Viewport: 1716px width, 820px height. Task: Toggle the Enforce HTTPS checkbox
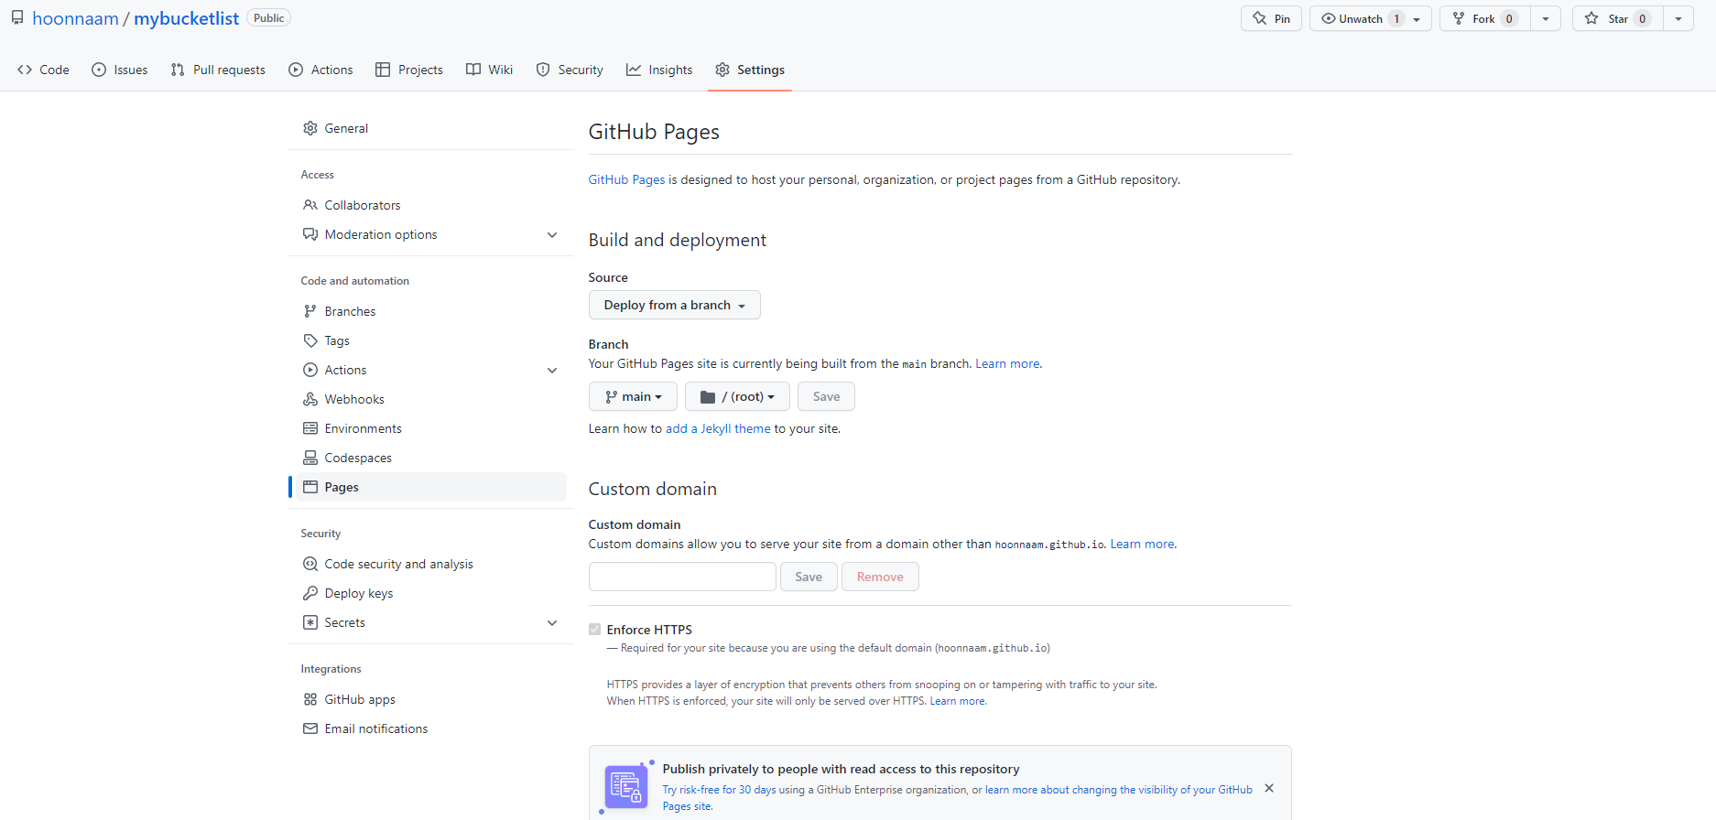(x=595, y=630)
